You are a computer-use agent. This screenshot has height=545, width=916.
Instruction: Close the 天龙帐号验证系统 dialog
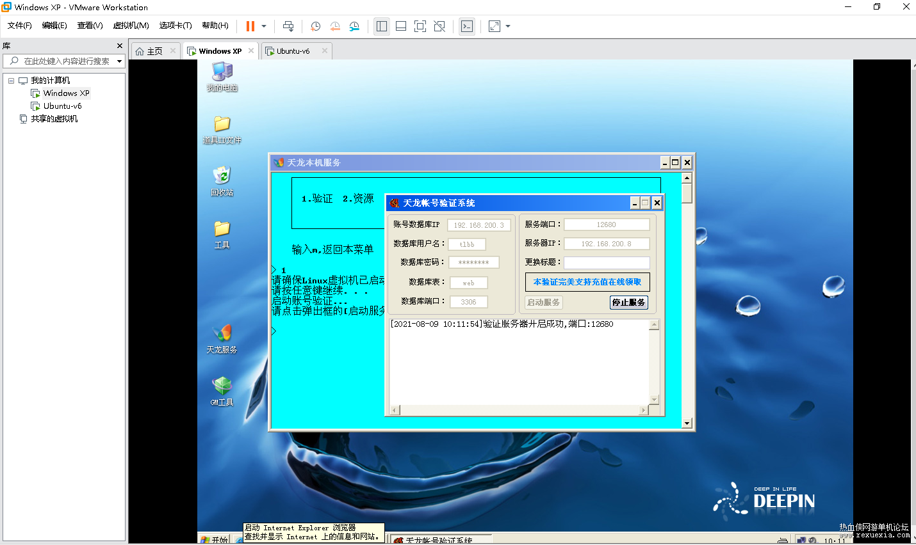point(657,203)
